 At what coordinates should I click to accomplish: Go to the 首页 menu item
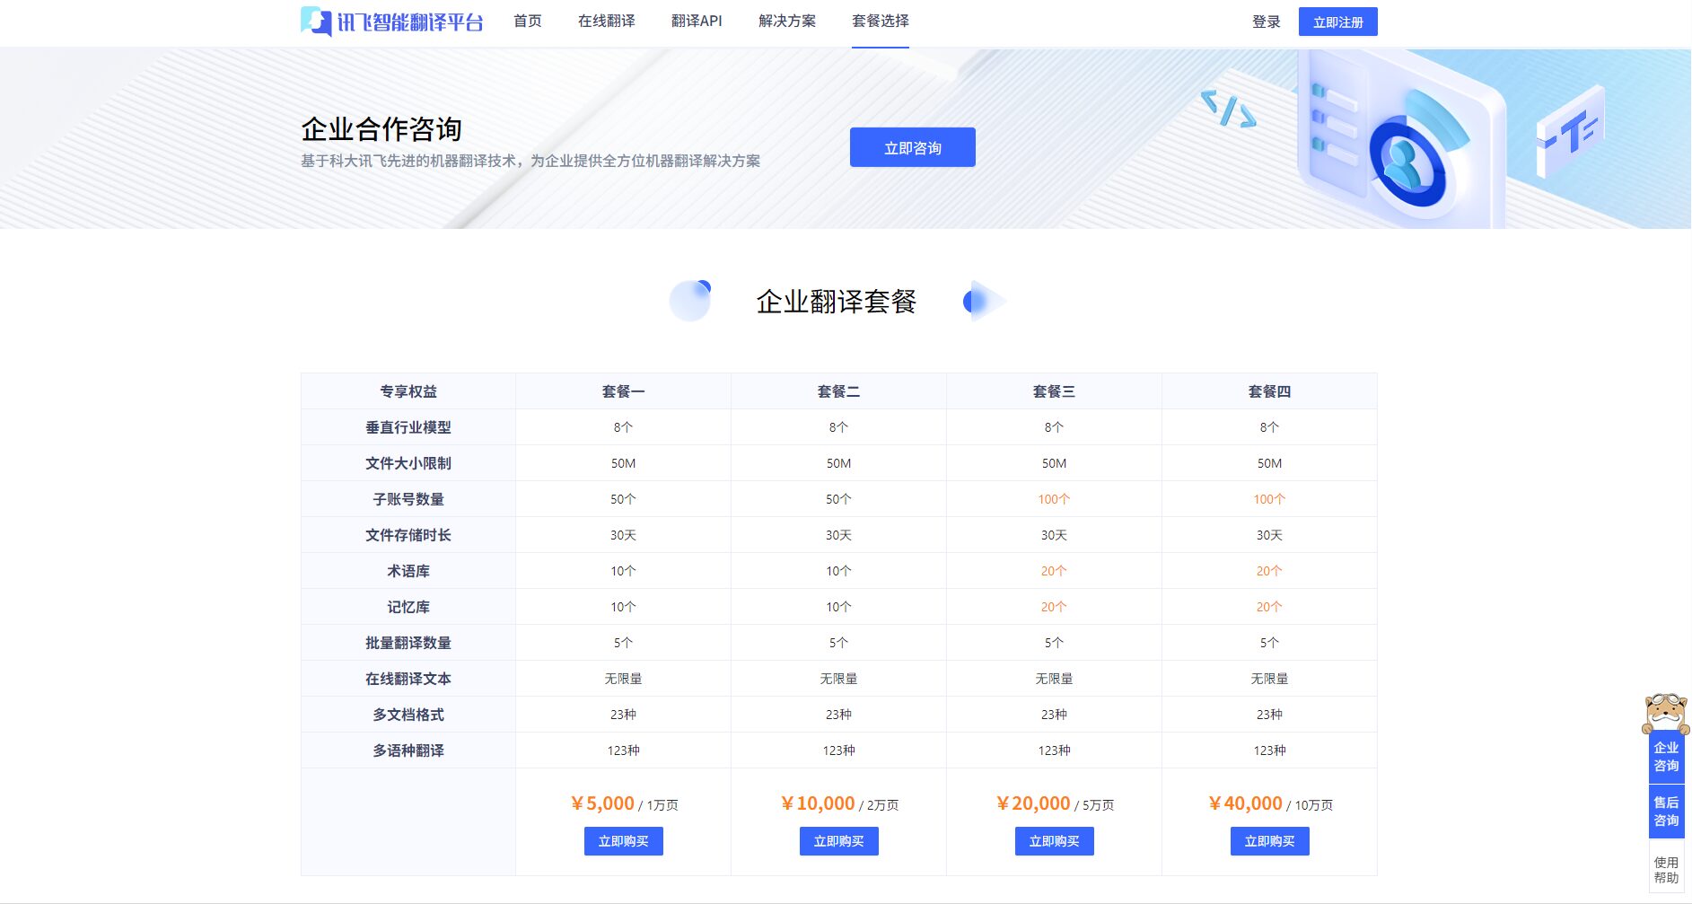point(526,21)
